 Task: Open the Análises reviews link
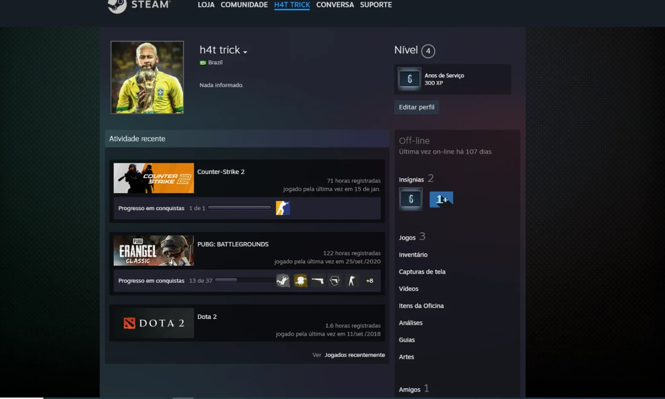point(411,323)
